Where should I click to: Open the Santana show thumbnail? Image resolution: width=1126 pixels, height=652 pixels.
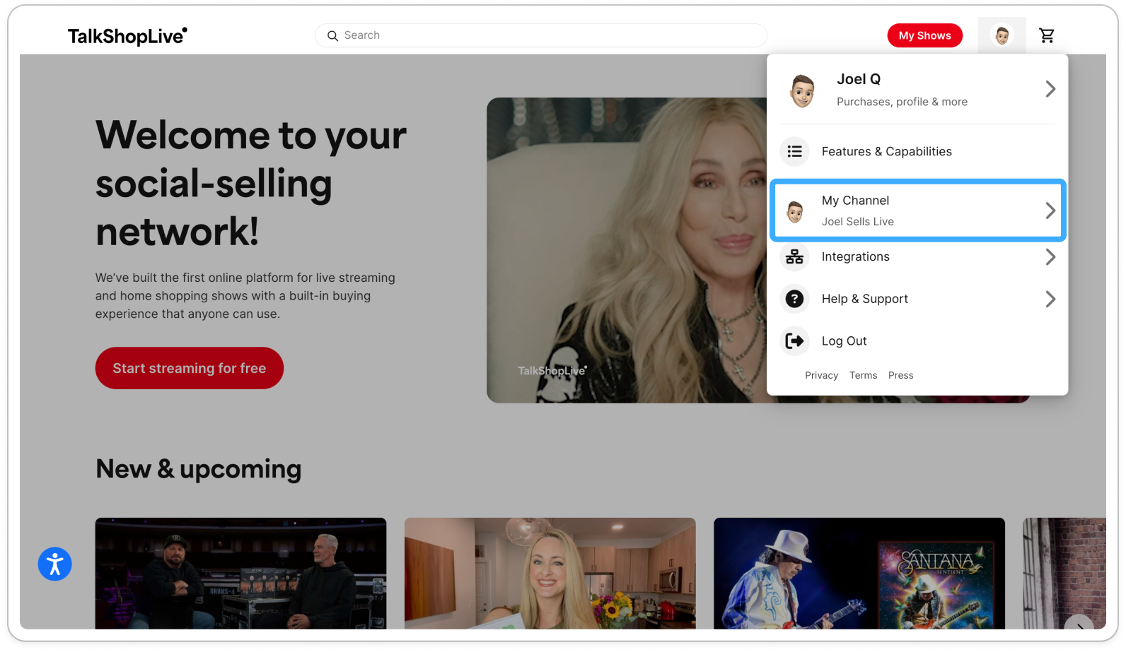[859, 574]
